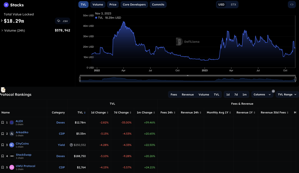Expand the Volume (24h) row
The width and height of the screenshot is (299, 173).
point(2,30)
